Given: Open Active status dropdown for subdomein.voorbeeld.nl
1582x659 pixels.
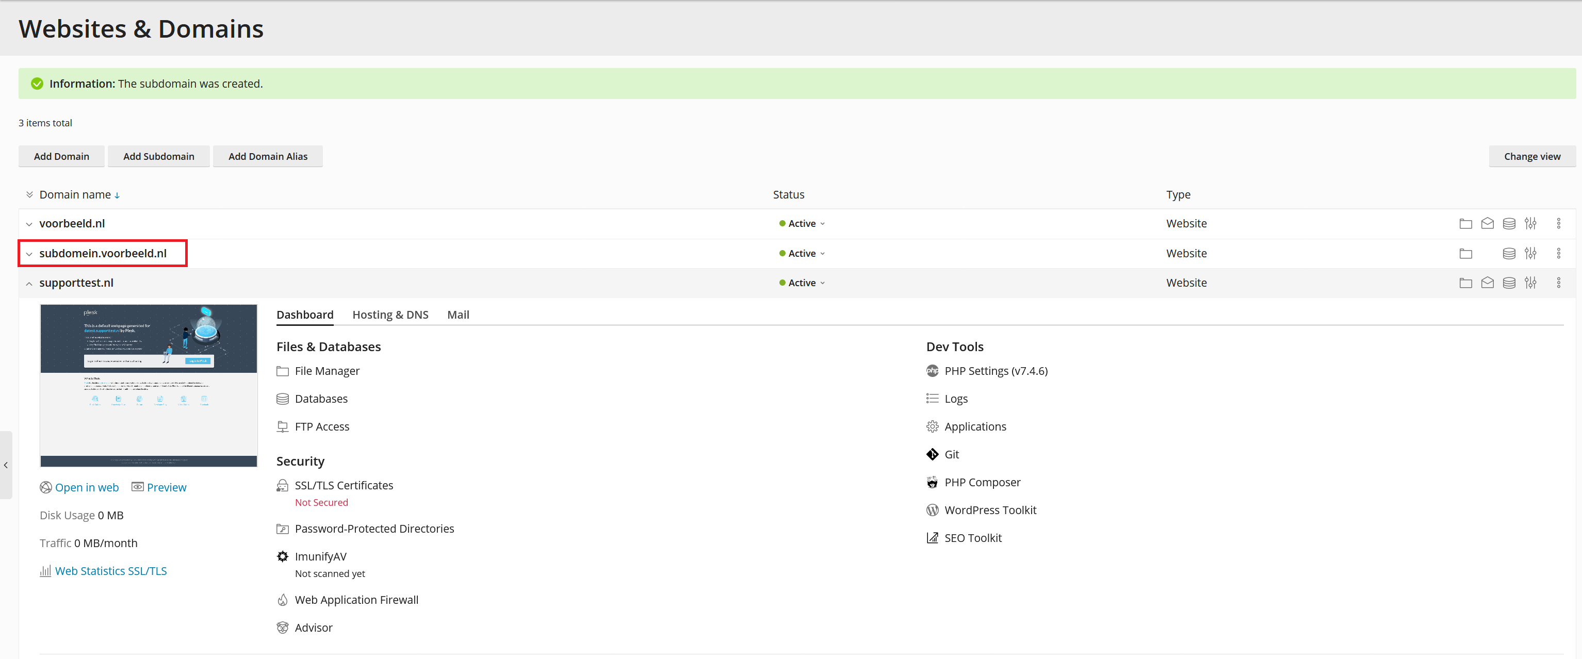Looking at the screenshot, I should 802,253.
